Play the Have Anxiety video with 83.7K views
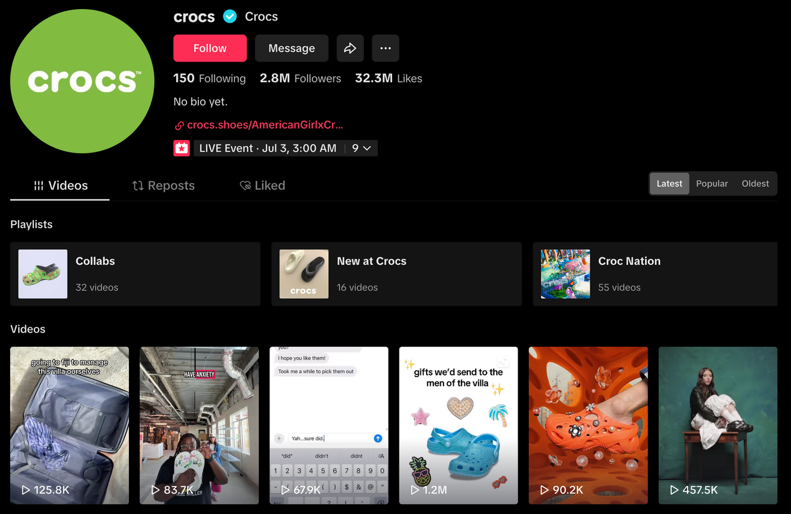The width and height of the screenshot is (791, 514). [199, 425]
